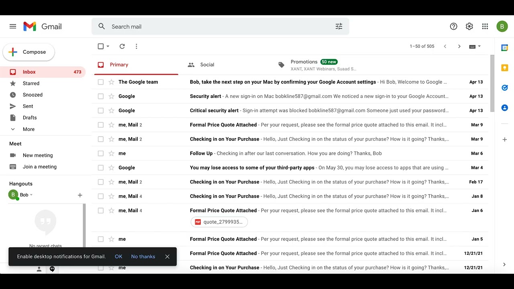Image resolution: width=514 pixels, height=289 pixels.
Task: Open the More options three-dot menu
Action: [137, 46]
